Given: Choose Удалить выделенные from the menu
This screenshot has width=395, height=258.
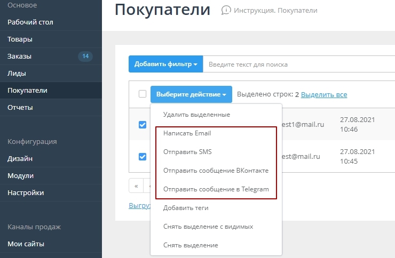Looking at the screenshot, I should [x=196, y=115].
